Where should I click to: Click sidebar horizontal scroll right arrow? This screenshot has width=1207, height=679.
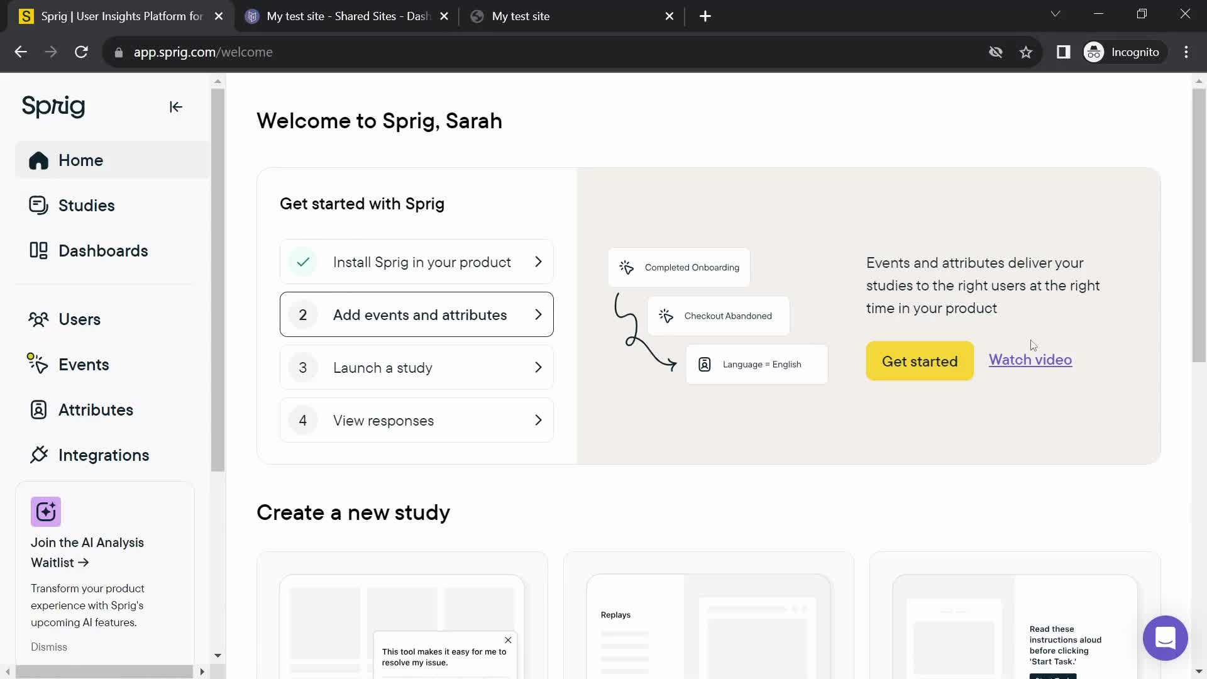coord(202,671)
